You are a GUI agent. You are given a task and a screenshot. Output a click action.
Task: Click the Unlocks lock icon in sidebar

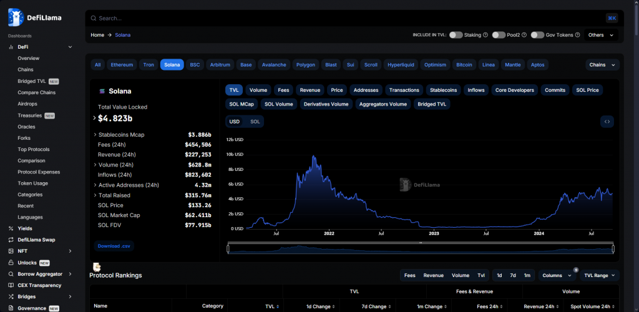(x=11, y=263)
